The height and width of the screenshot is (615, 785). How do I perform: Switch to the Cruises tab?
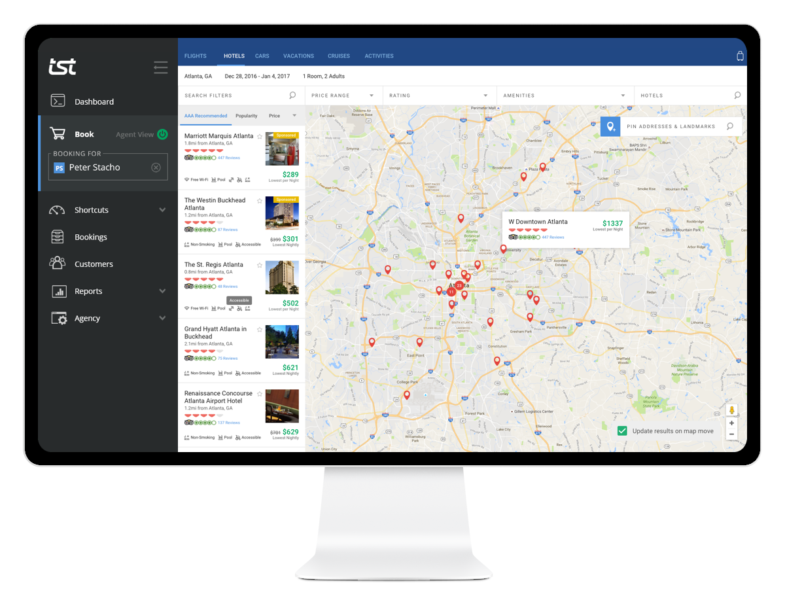(339, 56)
